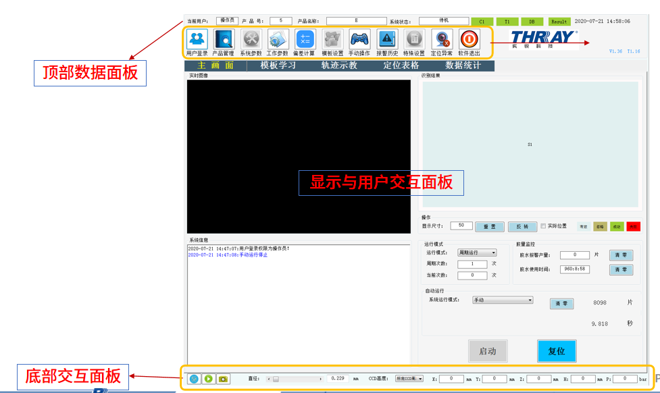Click the 直径 diameter slider track
Screen dimensions: 660x393
(x=297, y=379)
